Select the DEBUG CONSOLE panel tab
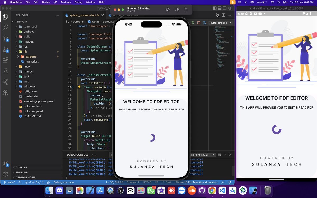 78,155
